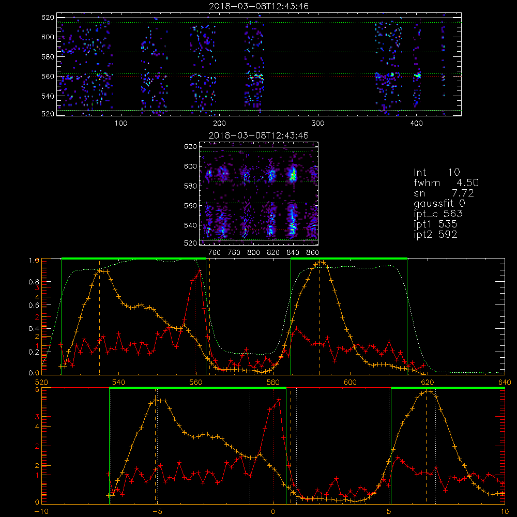Click top image x-axis label 200

219,124
